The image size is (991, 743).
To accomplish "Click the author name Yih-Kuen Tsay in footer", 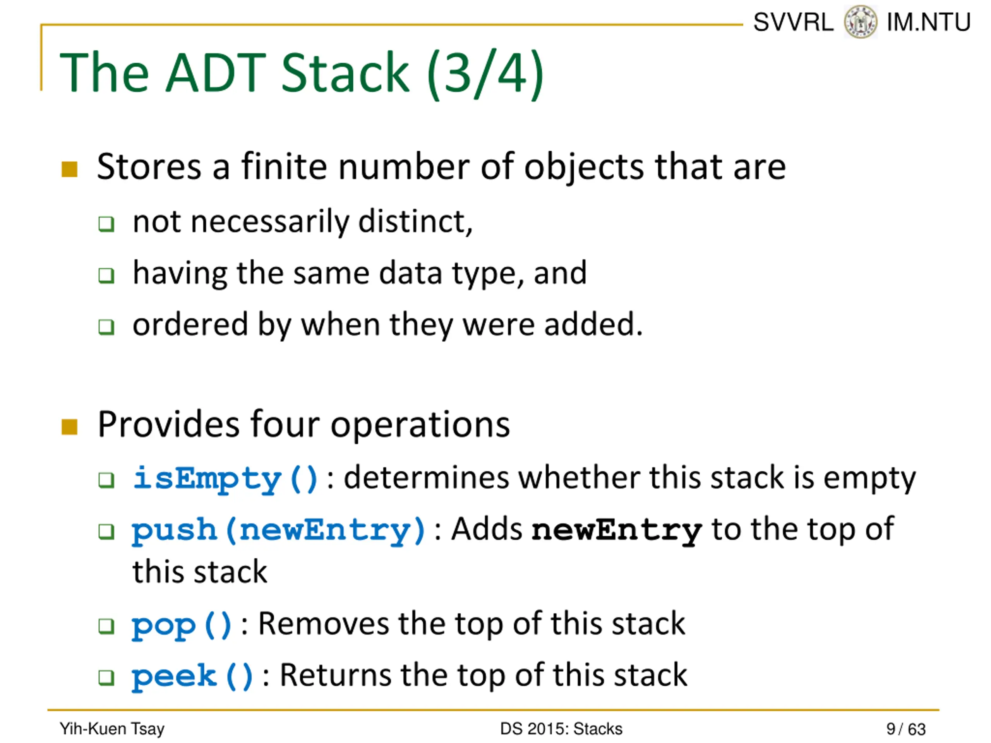I will click(112, 729).
